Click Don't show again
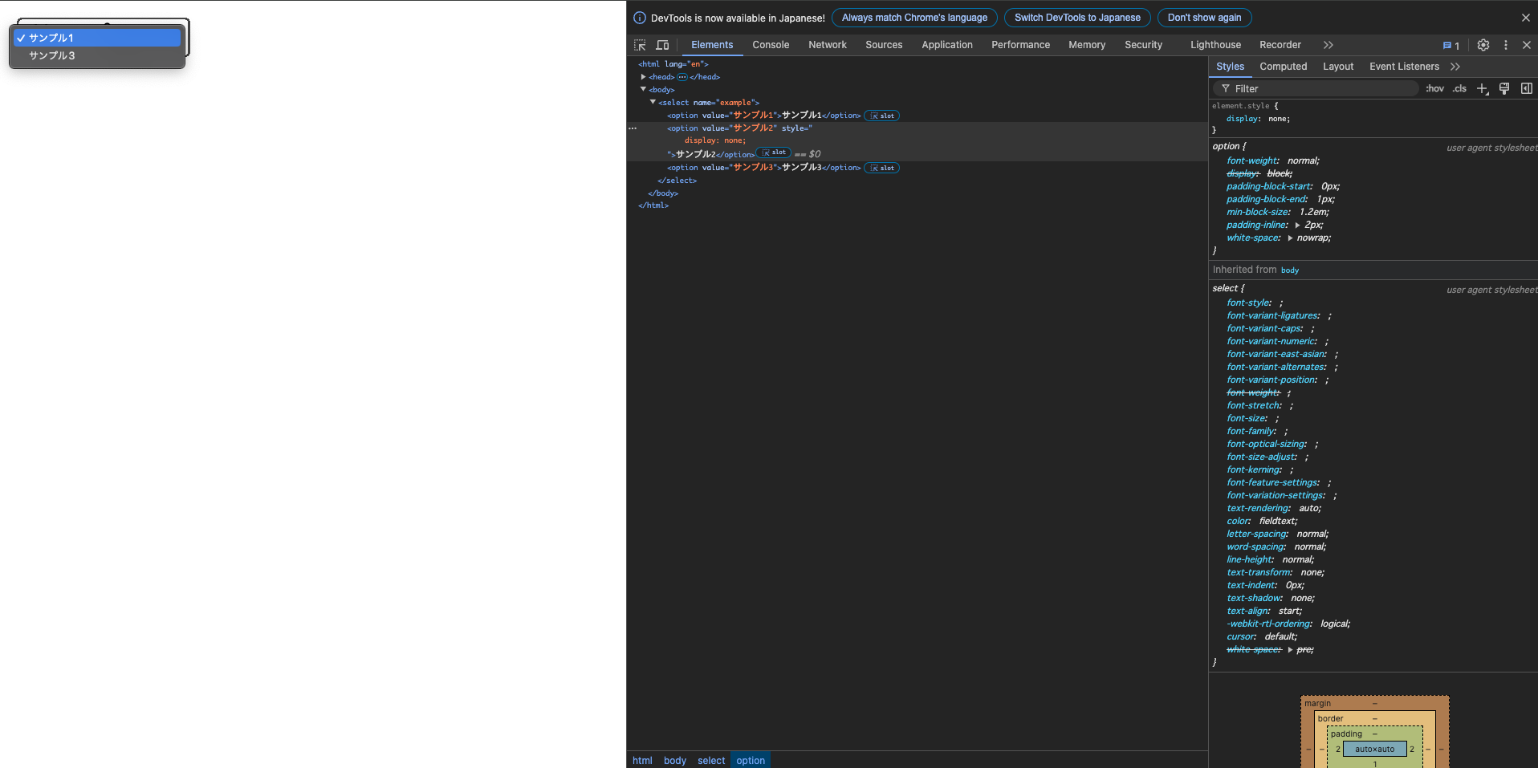The width and height of the screenshot is (1538, 768). [1204, 18]
